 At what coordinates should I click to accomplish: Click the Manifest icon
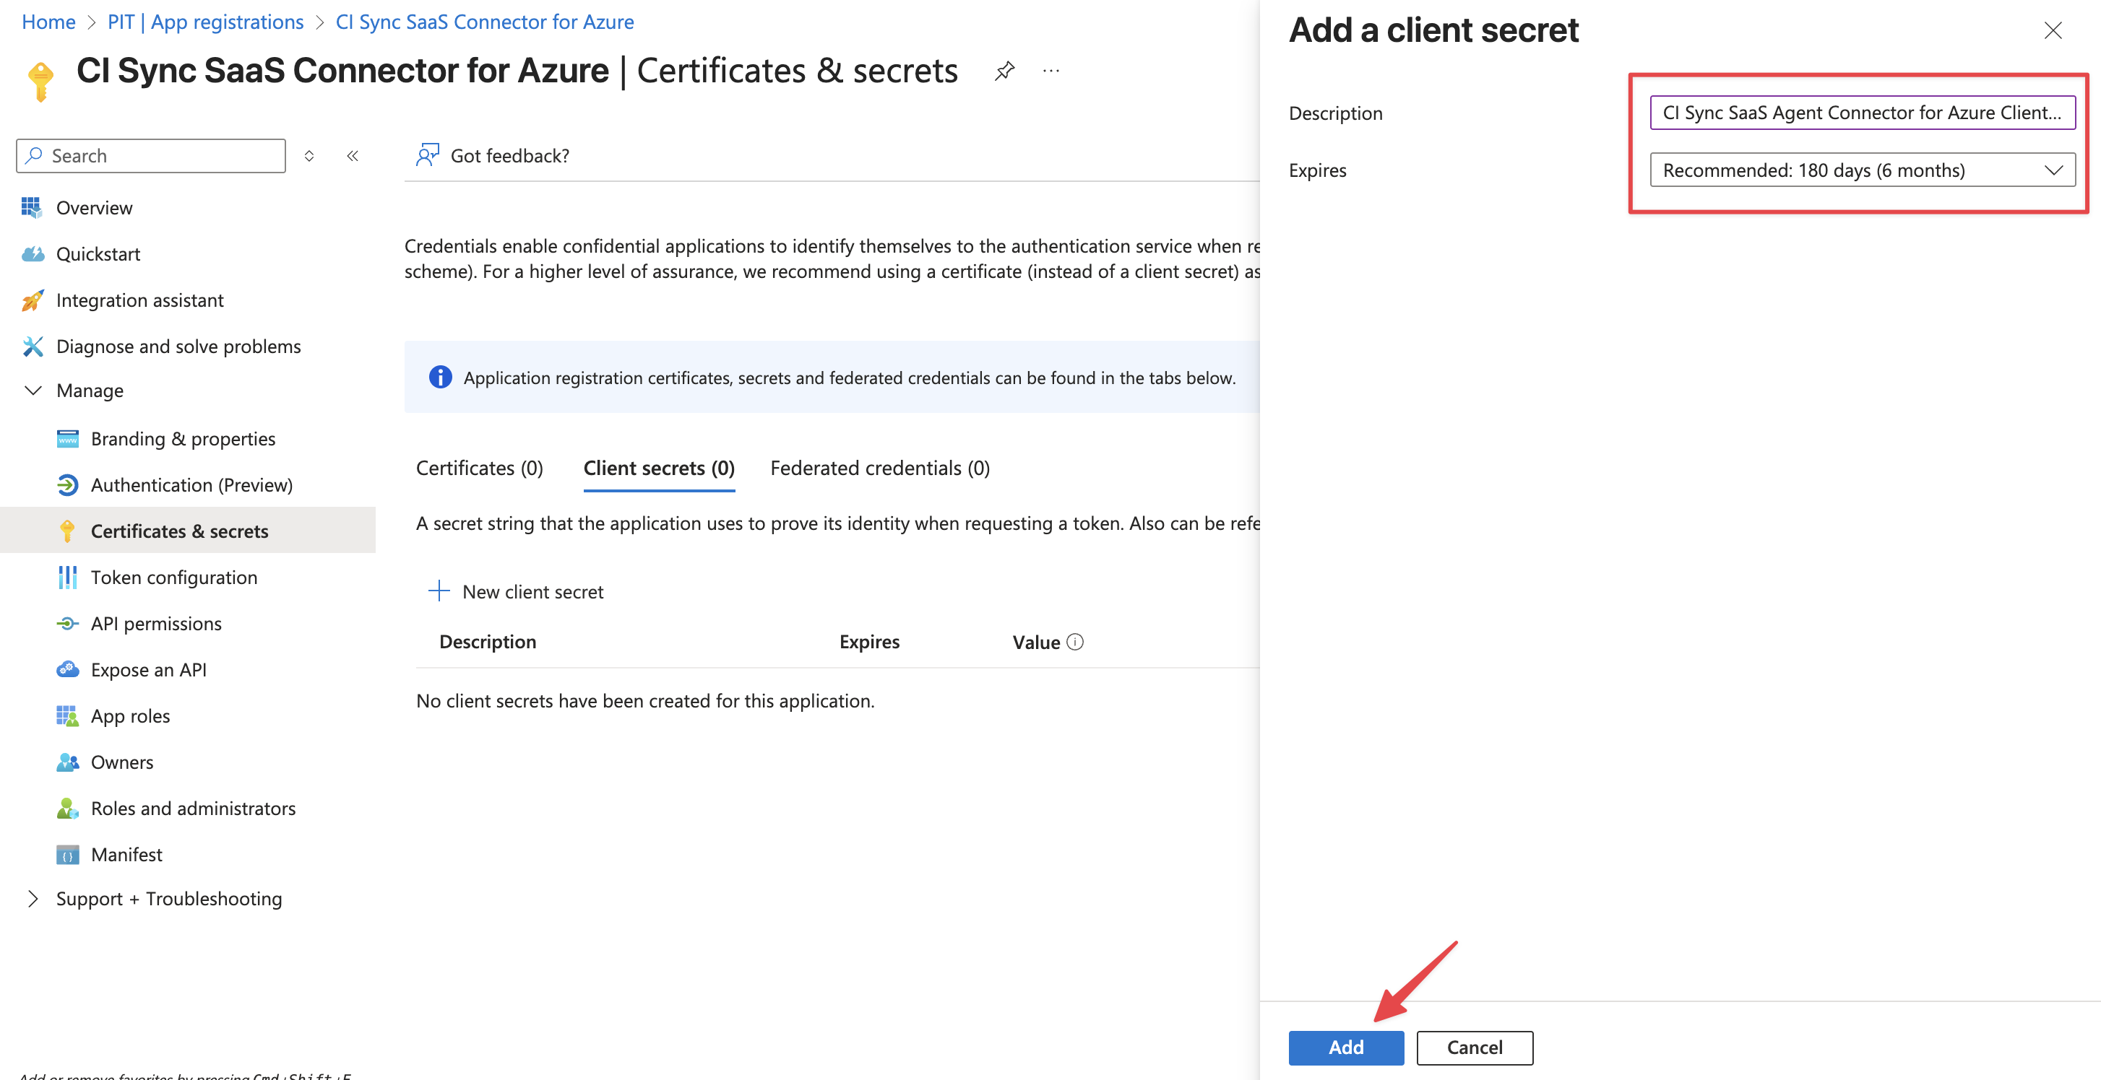coord(67,854)
